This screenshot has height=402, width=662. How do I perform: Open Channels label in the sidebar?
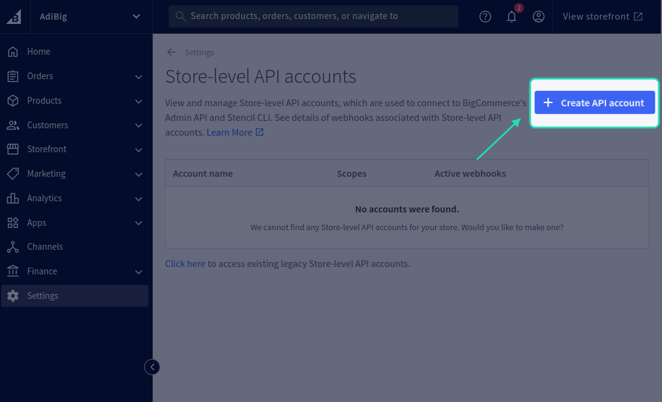(x=45, y=247)
